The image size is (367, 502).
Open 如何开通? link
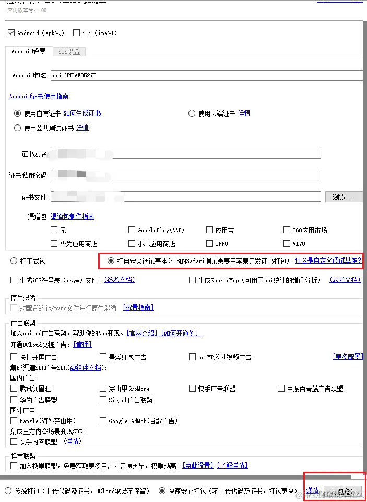coord(181,333)
